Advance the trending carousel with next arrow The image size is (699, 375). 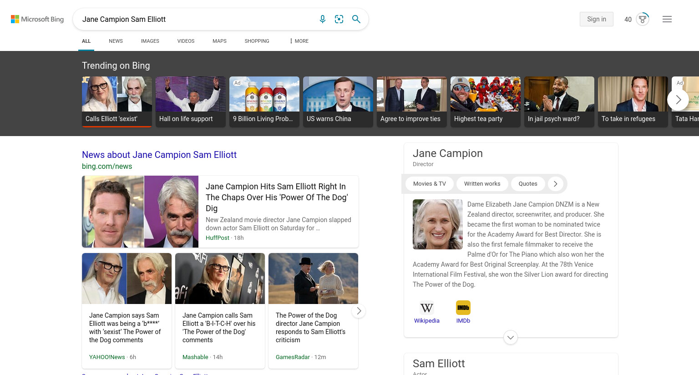pos(678,100)
